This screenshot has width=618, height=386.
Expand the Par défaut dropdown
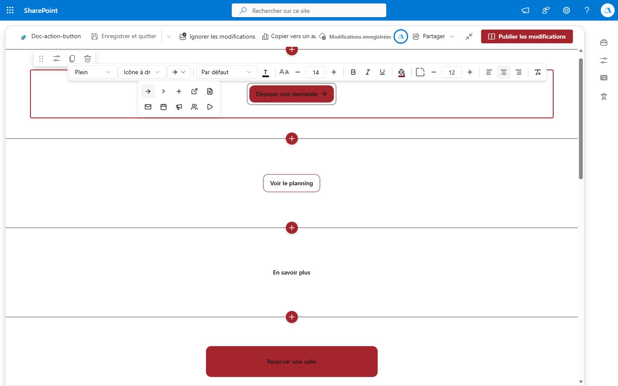227,72
